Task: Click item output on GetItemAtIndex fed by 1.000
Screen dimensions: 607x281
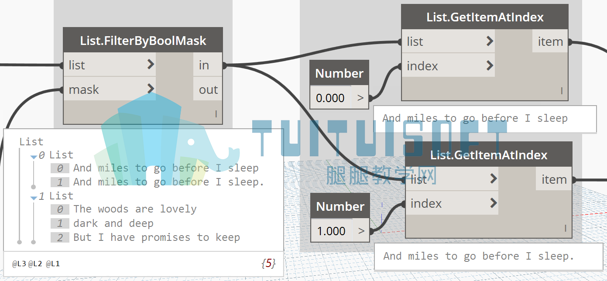Action: (554, 179)
